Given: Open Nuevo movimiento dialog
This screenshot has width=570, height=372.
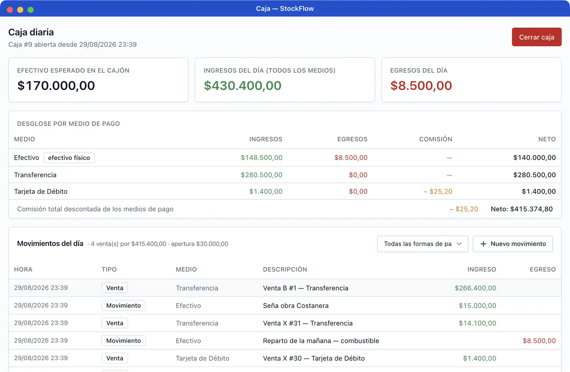Looking at the screenshot, I should [x=513, y=244].
